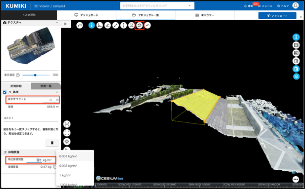Click the アップロード button

click(x=277, y=16)
